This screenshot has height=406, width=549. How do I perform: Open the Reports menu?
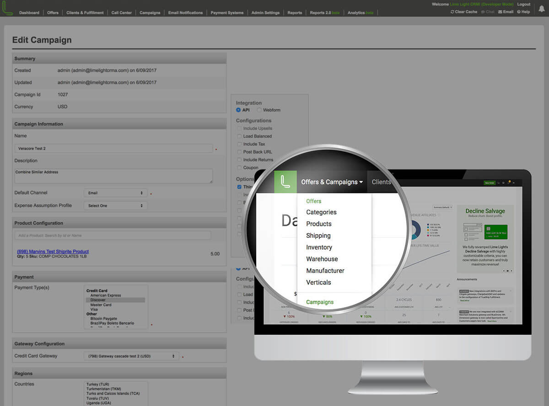(295, 13)
